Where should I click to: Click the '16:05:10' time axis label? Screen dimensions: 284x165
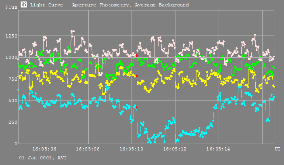click(x=132, y=149)
